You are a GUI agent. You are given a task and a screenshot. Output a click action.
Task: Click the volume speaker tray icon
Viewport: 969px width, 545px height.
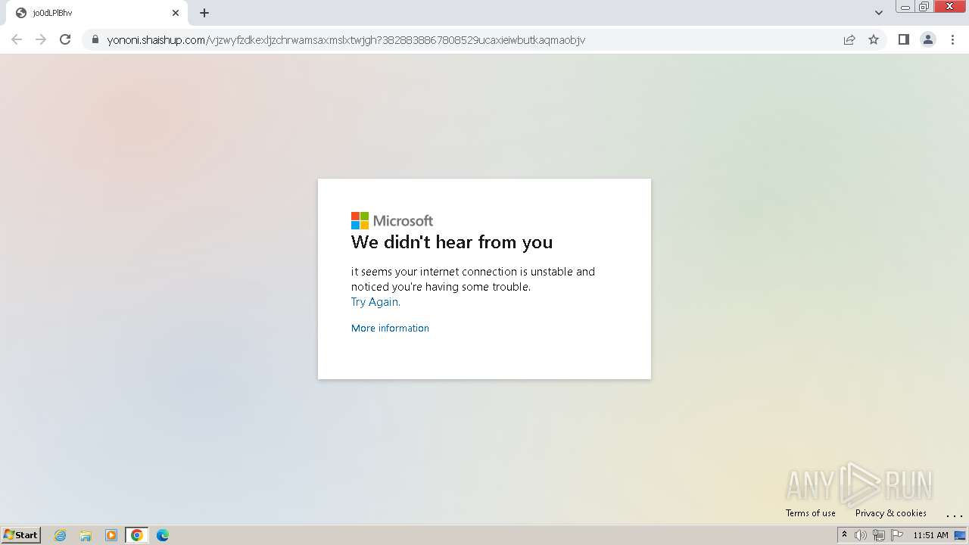(x=861, y=535)
